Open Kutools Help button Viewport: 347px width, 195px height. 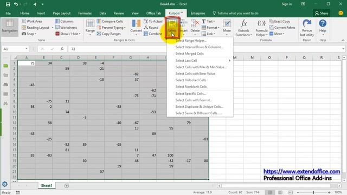(323, 28)
